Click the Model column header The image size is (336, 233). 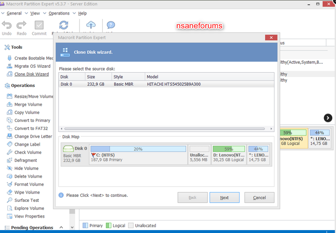coord(209,77)
